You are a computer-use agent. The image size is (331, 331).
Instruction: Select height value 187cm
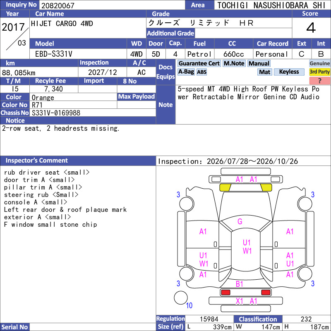click(x=319, y=327)
